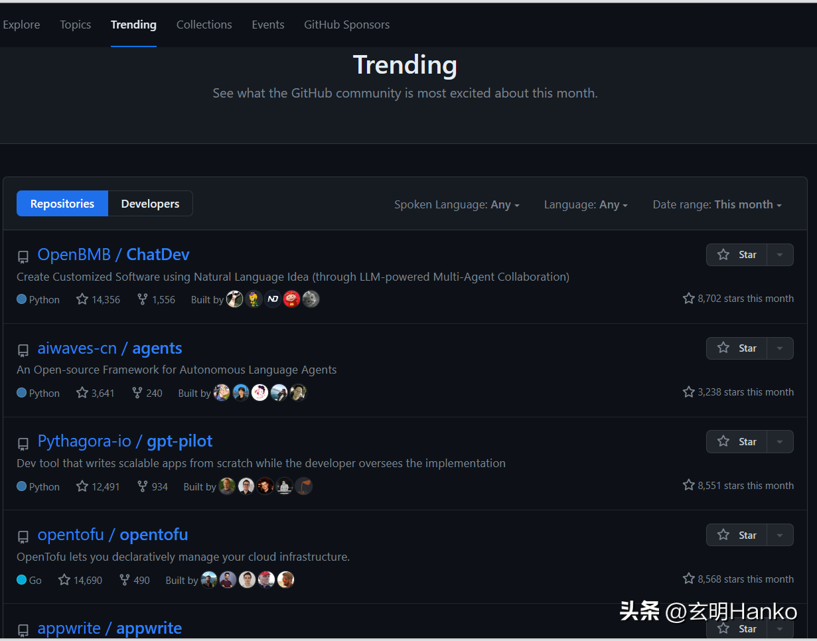Visit the appwrite / appwrite repository link
Screen dimensions: 817x641
[110, 628]
